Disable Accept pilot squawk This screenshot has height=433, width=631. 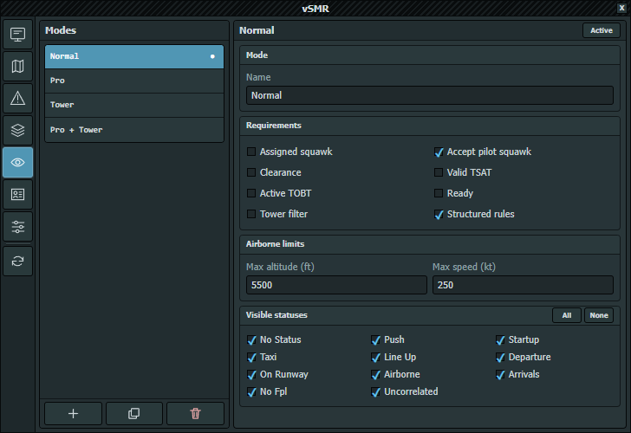pyautogui.click(x=439, y=152)
